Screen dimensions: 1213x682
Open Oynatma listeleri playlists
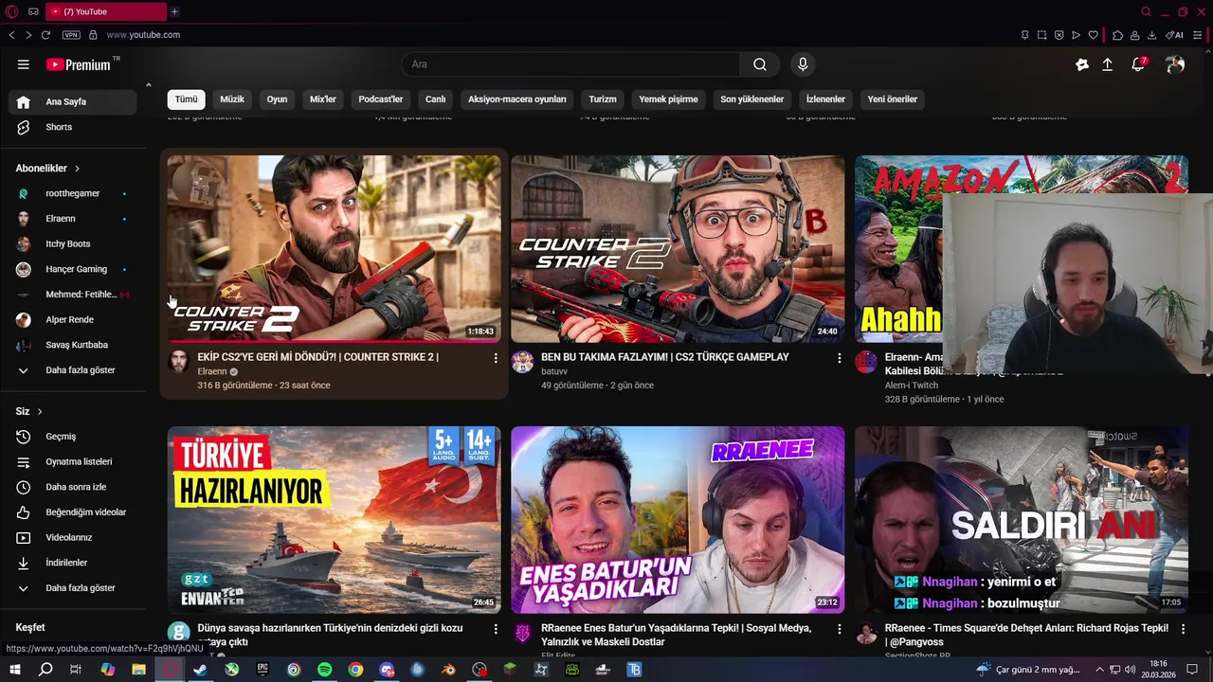[74, 462]
